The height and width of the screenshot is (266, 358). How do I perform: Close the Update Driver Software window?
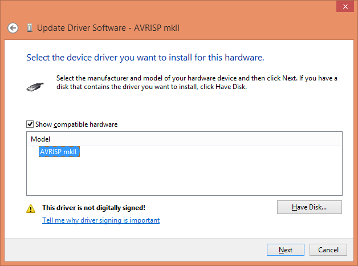pyautogui.click(x=345, y=6)
